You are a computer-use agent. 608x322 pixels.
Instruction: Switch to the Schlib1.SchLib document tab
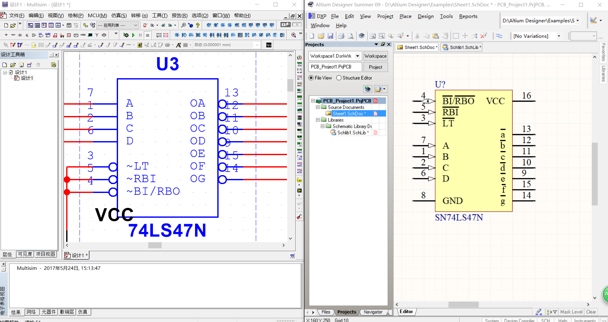[461, 47]
